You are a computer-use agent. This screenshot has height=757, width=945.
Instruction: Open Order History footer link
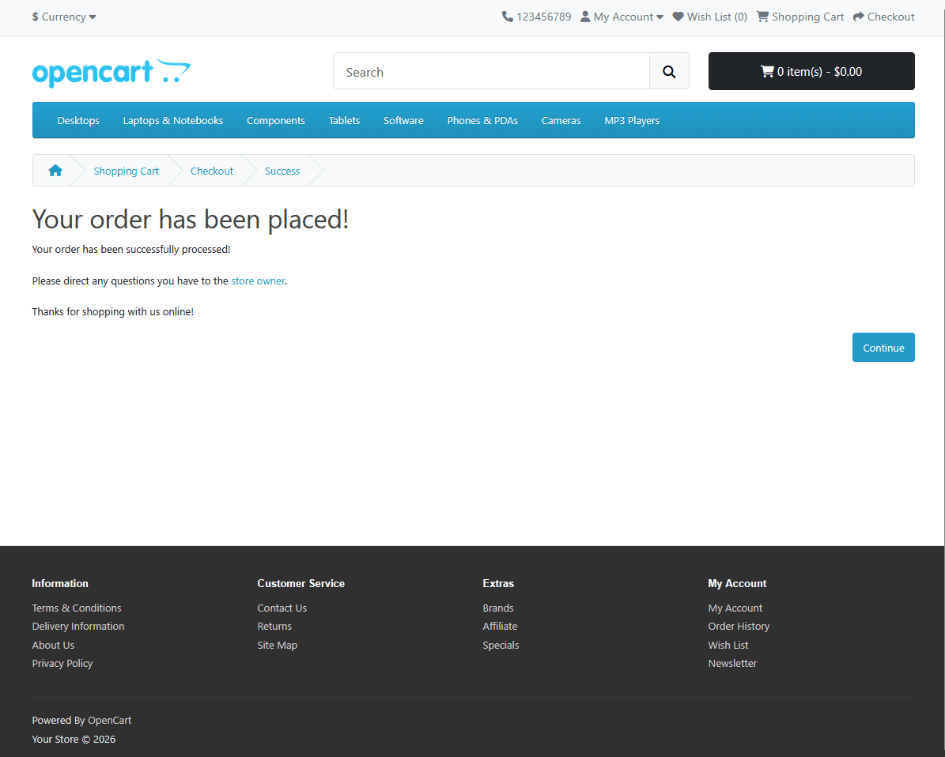coord(739,627)
